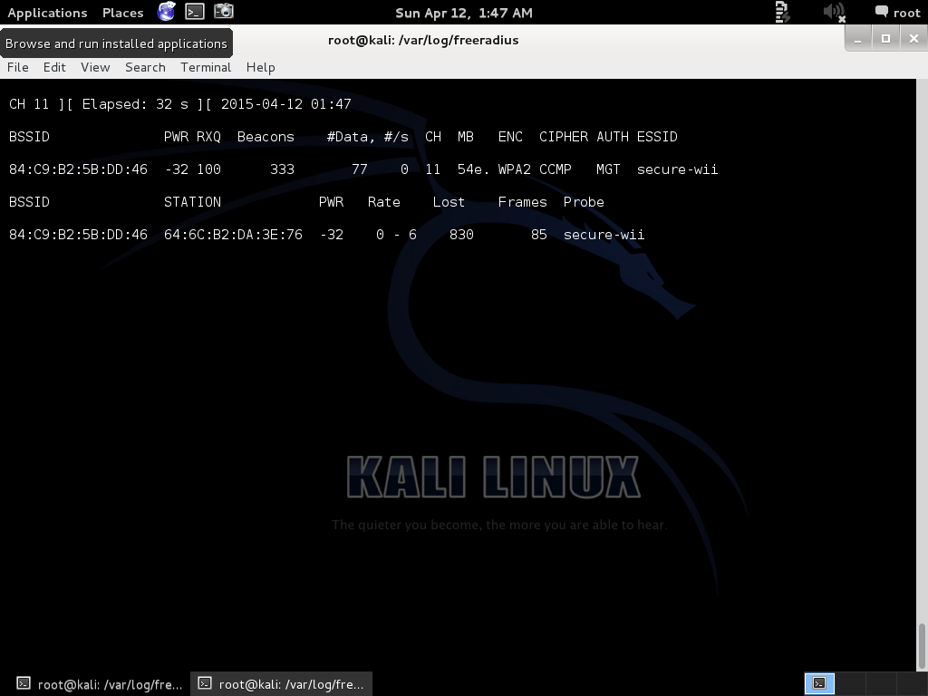
Task: Select the active workspace switcher thumbnail
Action: pos(819,683)
